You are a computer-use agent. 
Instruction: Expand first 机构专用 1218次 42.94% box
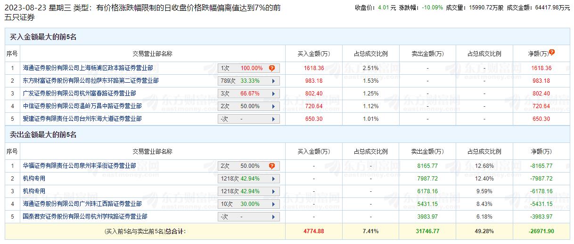249,179
